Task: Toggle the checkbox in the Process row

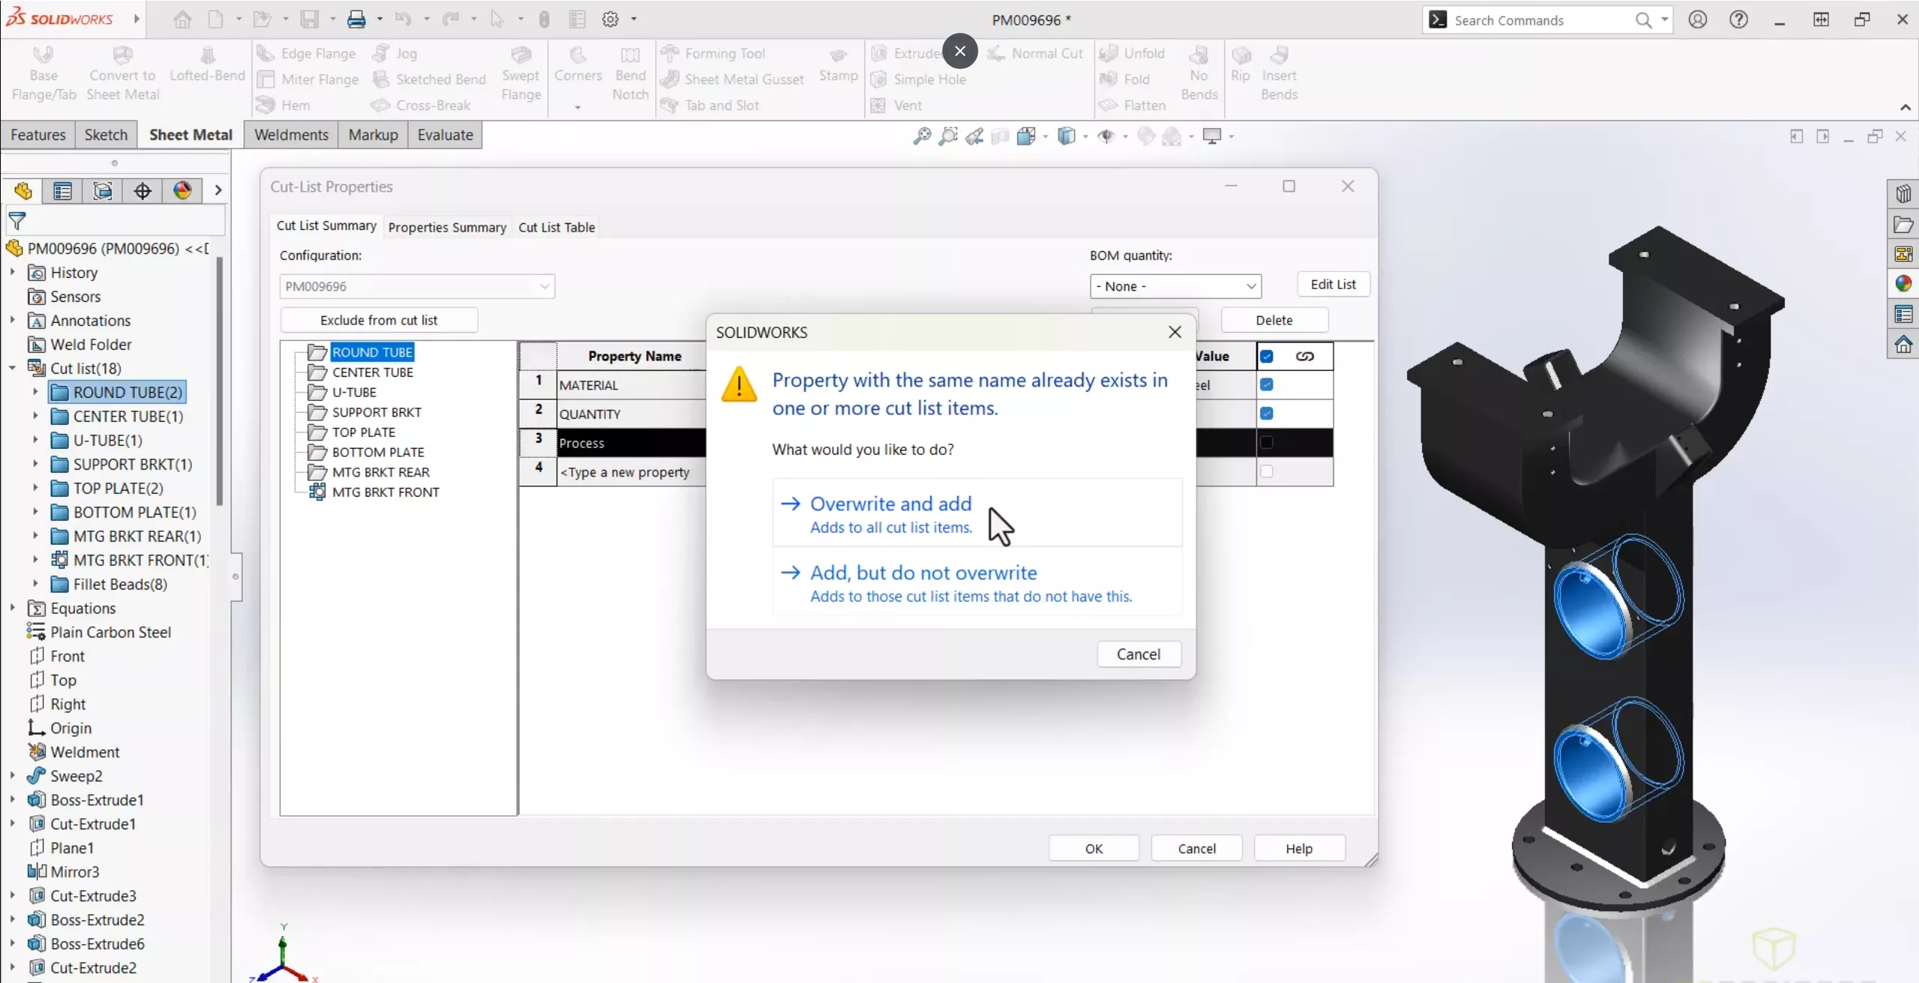Action: (1267, 443)
